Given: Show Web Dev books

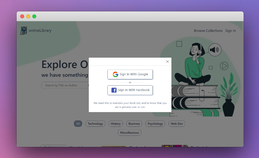Looking at the screenshot, I should click(x=177, y=124).
